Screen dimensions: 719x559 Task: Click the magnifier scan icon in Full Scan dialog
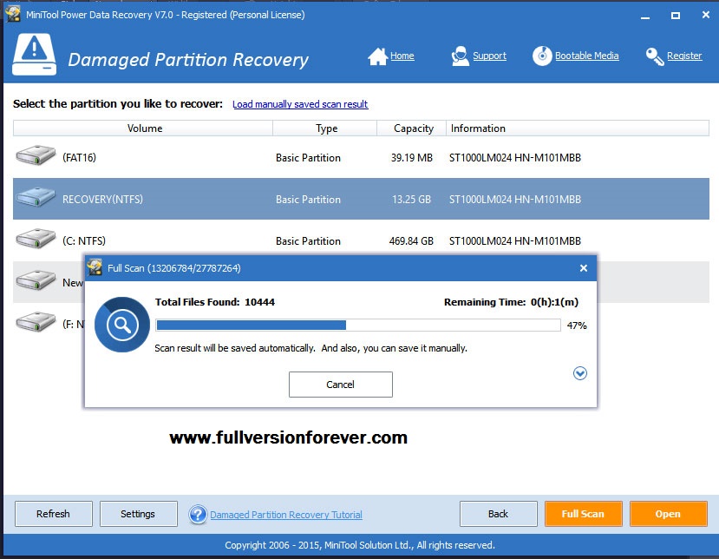click(122, 325)
